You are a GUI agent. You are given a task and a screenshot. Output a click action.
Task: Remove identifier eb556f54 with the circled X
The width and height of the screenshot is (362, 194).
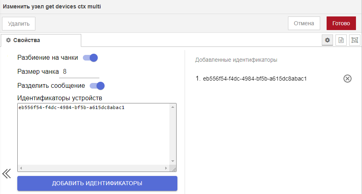(348, 79)
